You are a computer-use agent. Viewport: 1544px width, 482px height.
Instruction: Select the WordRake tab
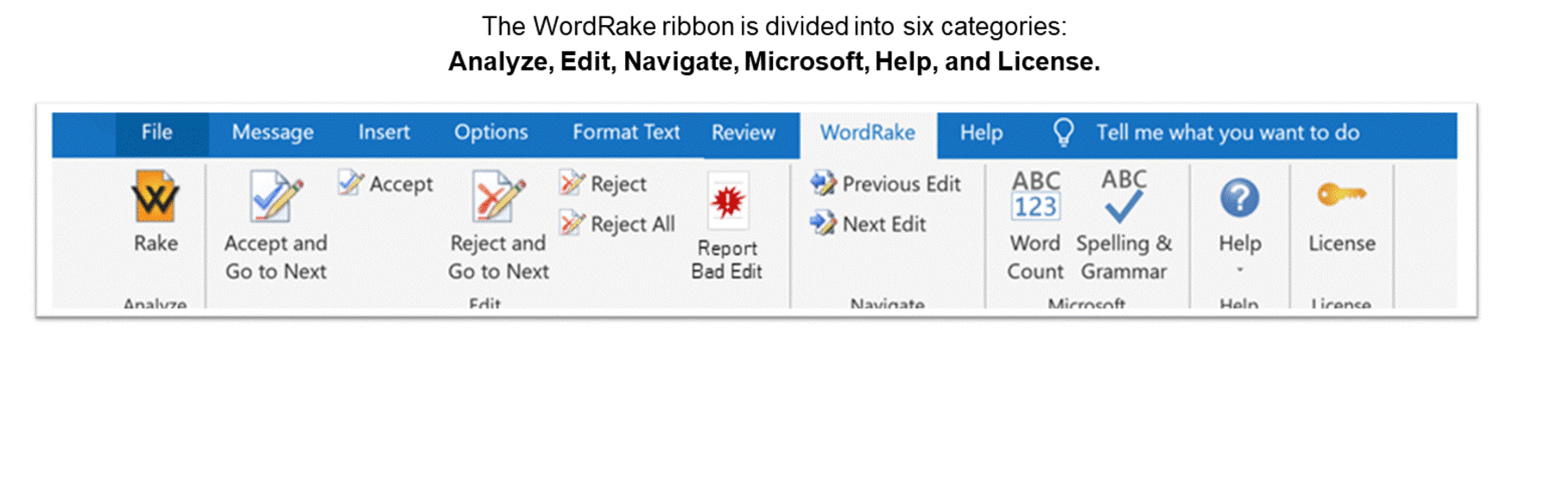[x=868, y=134]
